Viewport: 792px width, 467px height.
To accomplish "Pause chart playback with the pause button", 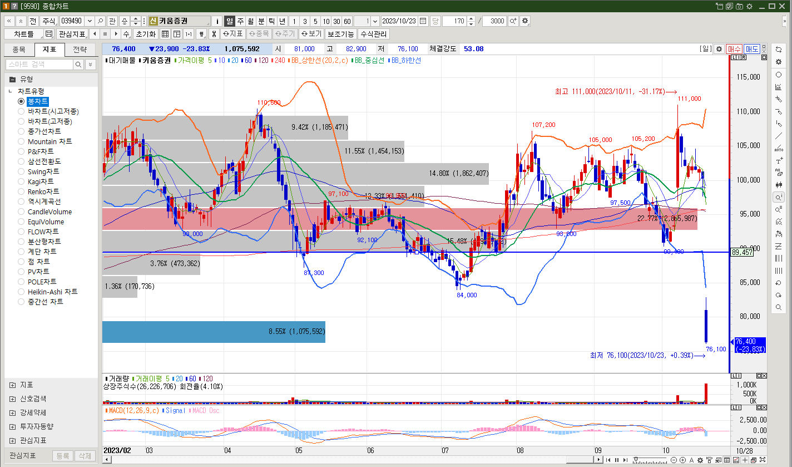I will pyautogui.click(x=616, y=460).
